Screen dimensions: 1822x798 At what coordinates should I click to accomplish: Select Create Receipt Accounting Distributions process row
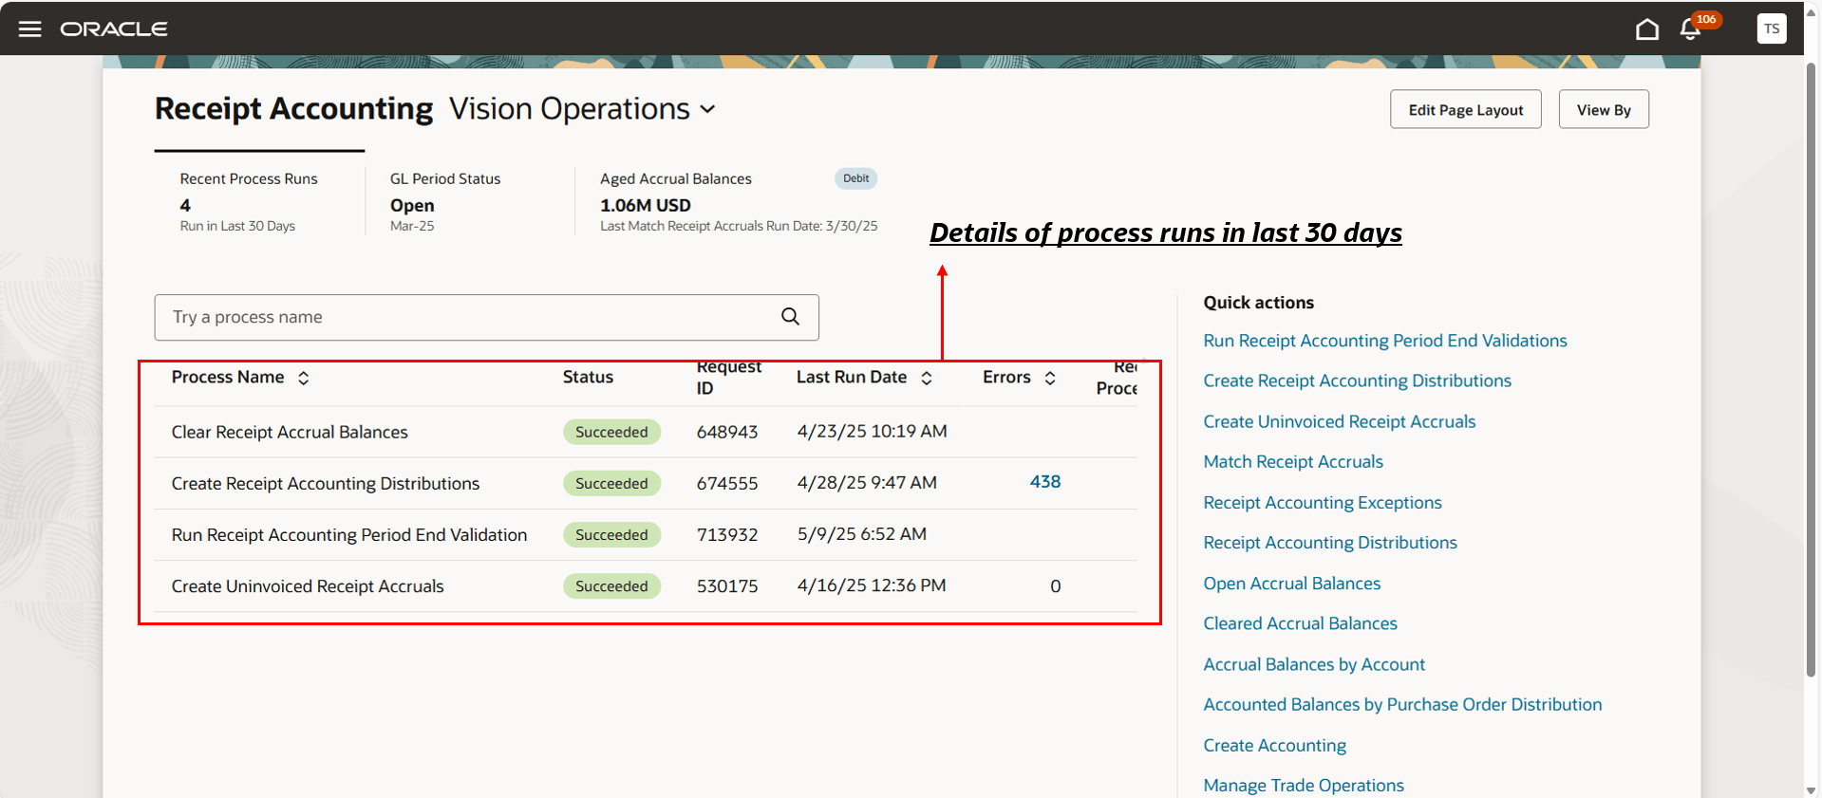point(646,484)
